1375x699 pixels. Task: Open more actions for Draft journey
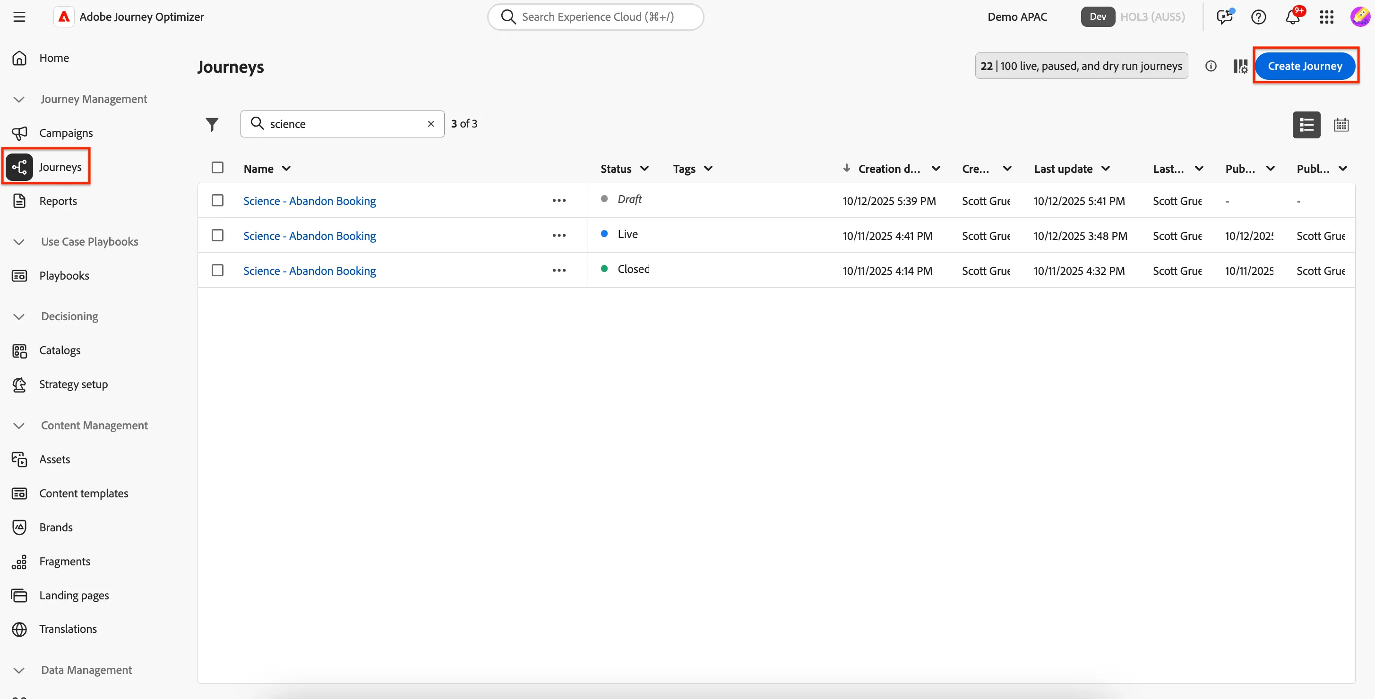559,201
